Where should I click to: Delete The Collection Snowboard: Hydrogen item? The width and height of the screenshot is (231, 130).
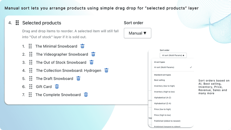[106, 71]
